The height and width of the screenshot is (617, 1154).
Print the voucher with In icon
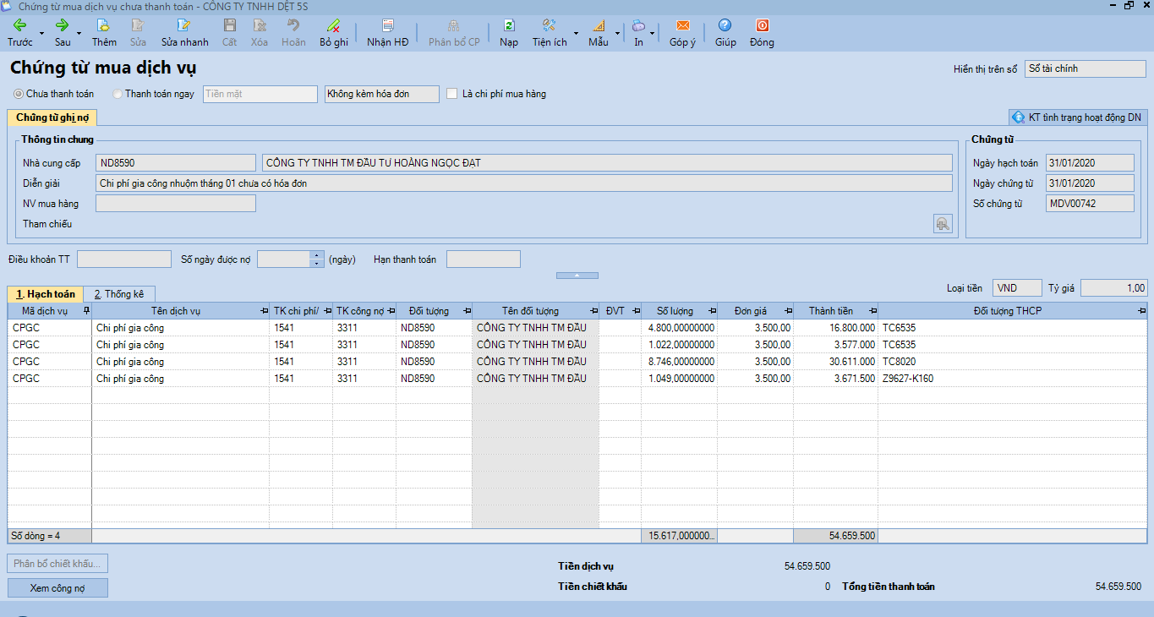coord(638,33)
